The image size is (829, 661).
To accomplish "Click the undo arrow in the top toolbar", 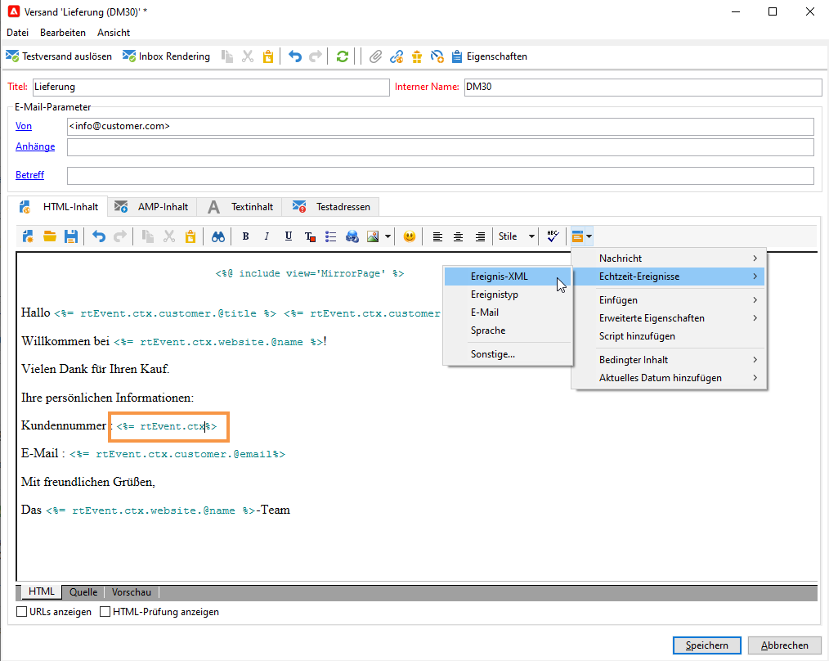I will tap(295, 56).
